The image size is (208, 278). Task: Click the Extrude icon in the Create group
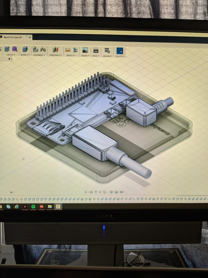(x=7, y=49)
